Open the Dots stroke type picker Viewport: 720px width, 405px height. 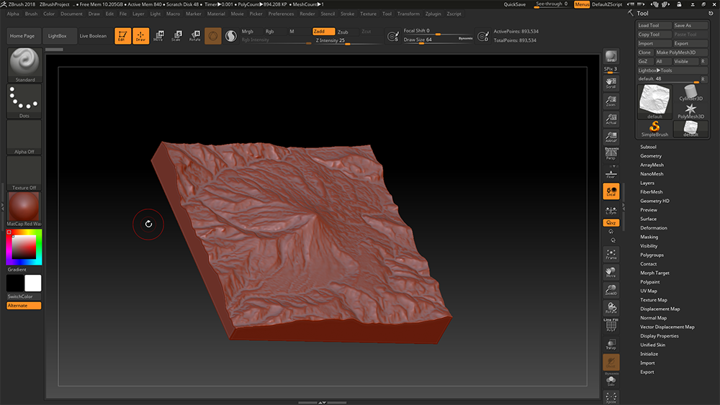coord(24,99)
